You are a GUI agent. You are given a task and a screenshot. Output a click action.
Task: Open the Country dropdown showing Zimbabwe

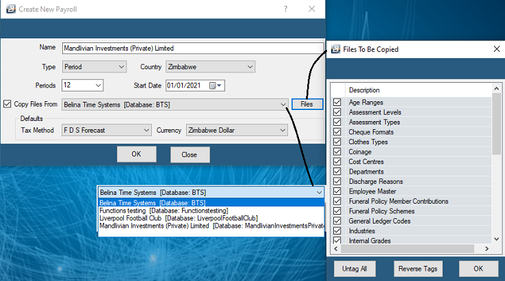(210, 67)
